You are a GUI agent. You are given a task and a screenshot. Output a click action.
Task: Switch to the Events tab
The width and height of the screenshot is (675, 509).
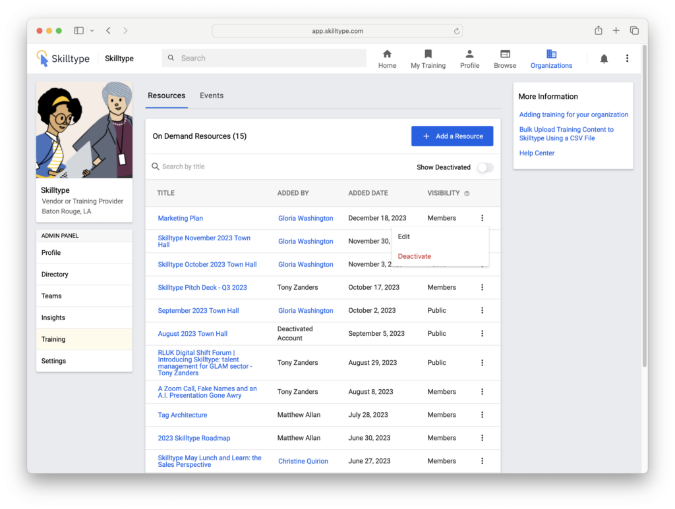coord(212,95)
